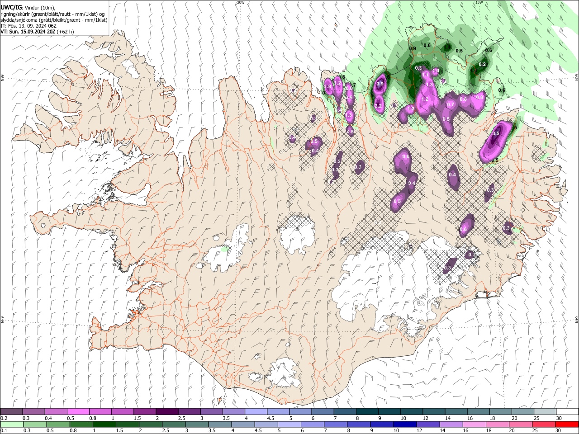Viewport: 579px width, 434px height.
Task: Pick the pale grey snow swatch at 25
Action: 545,412
